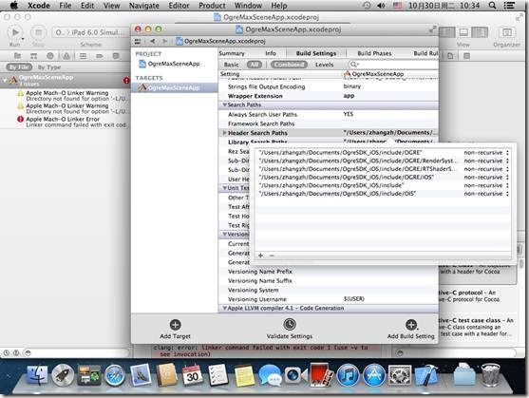529x398 pixels.
Task: Open Safari from the Dock
Action: click(114, 375)
